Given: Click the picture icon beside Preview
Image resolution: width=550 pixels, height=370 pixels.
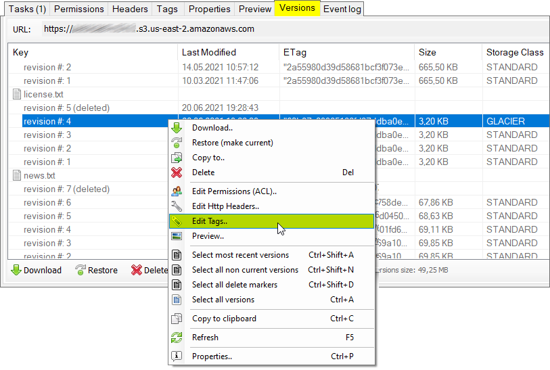Looking at the screenshot, I should [177, 236].
